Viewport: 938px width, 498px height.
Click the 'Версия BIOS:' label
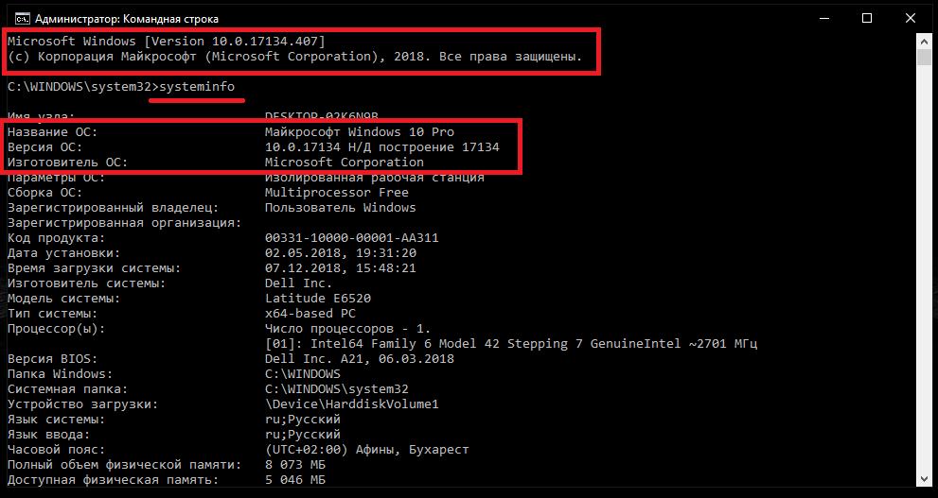click(x=52, y=359)
